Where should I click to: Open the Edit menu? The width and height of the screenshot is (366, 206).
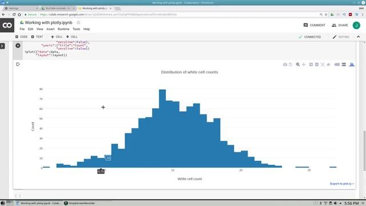[x=30, y=29]
